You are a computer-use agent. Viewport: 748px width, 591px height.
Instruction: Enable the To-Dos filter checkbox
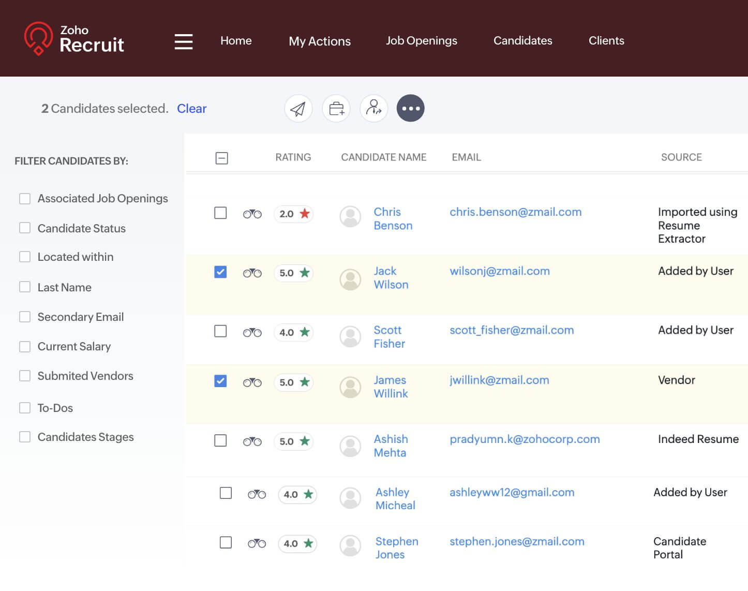25,408
